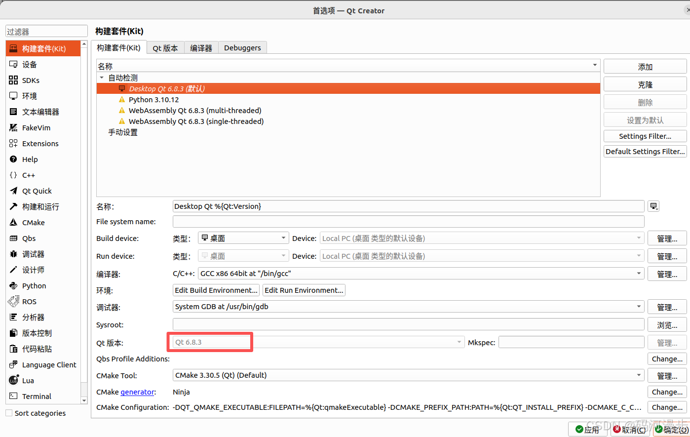Open the 调试器 System GDB dropdown
The width and height of the screenshot is (690, 437).
point(409,307)
